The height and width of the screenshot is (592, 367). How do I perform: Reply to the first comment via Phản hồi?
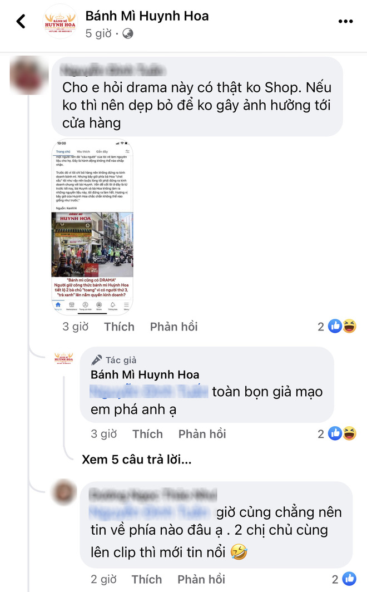(x=174, y=327)
